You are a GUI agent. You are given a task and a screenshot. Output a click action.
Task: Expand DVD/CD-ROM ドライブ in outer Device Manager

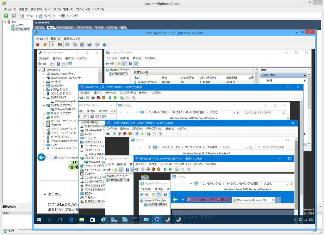coord(44,74)
